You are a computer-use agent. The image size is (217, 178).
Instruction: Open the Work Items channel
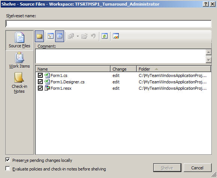(19, 60)
